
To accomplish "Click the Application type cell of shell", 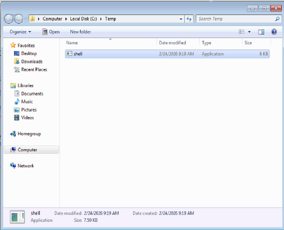I will pyautogui.click(x=213, y=54).
